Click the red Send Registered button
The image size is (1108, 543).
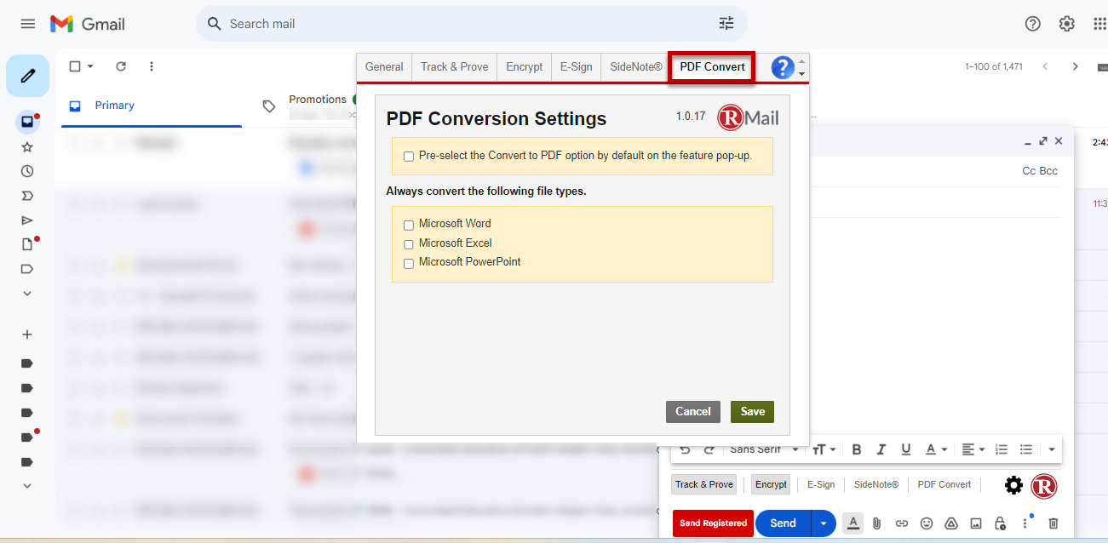[x=714, y=523]
